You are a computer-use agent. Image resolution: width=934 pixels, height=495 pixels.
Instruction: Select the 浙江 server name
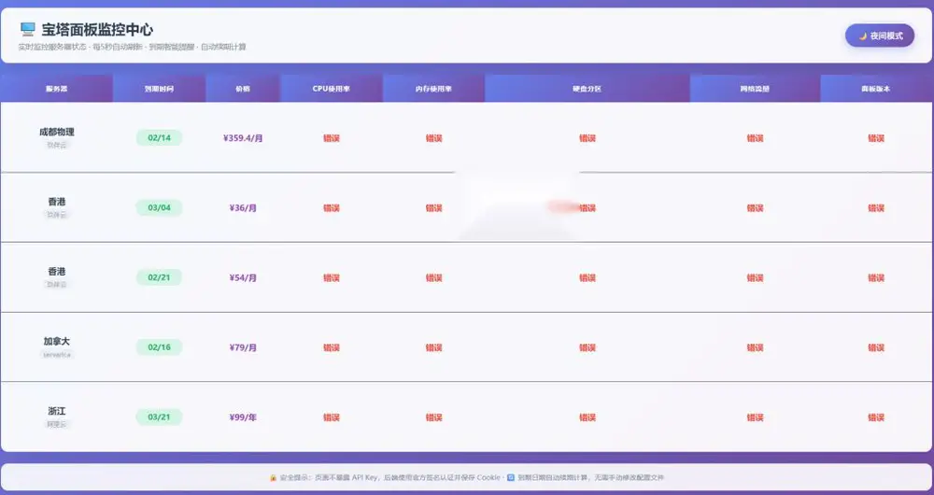(57, 410)
